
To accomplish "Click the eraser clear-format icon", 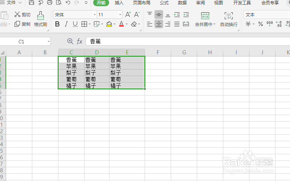I will pyautogui.click(x=134, y=24).
